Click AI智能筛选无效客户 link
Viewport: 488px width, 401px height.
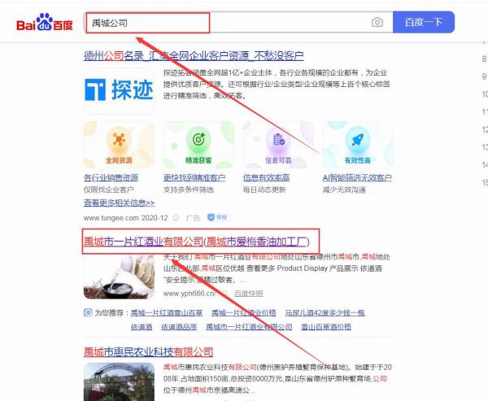pos(357,177)
